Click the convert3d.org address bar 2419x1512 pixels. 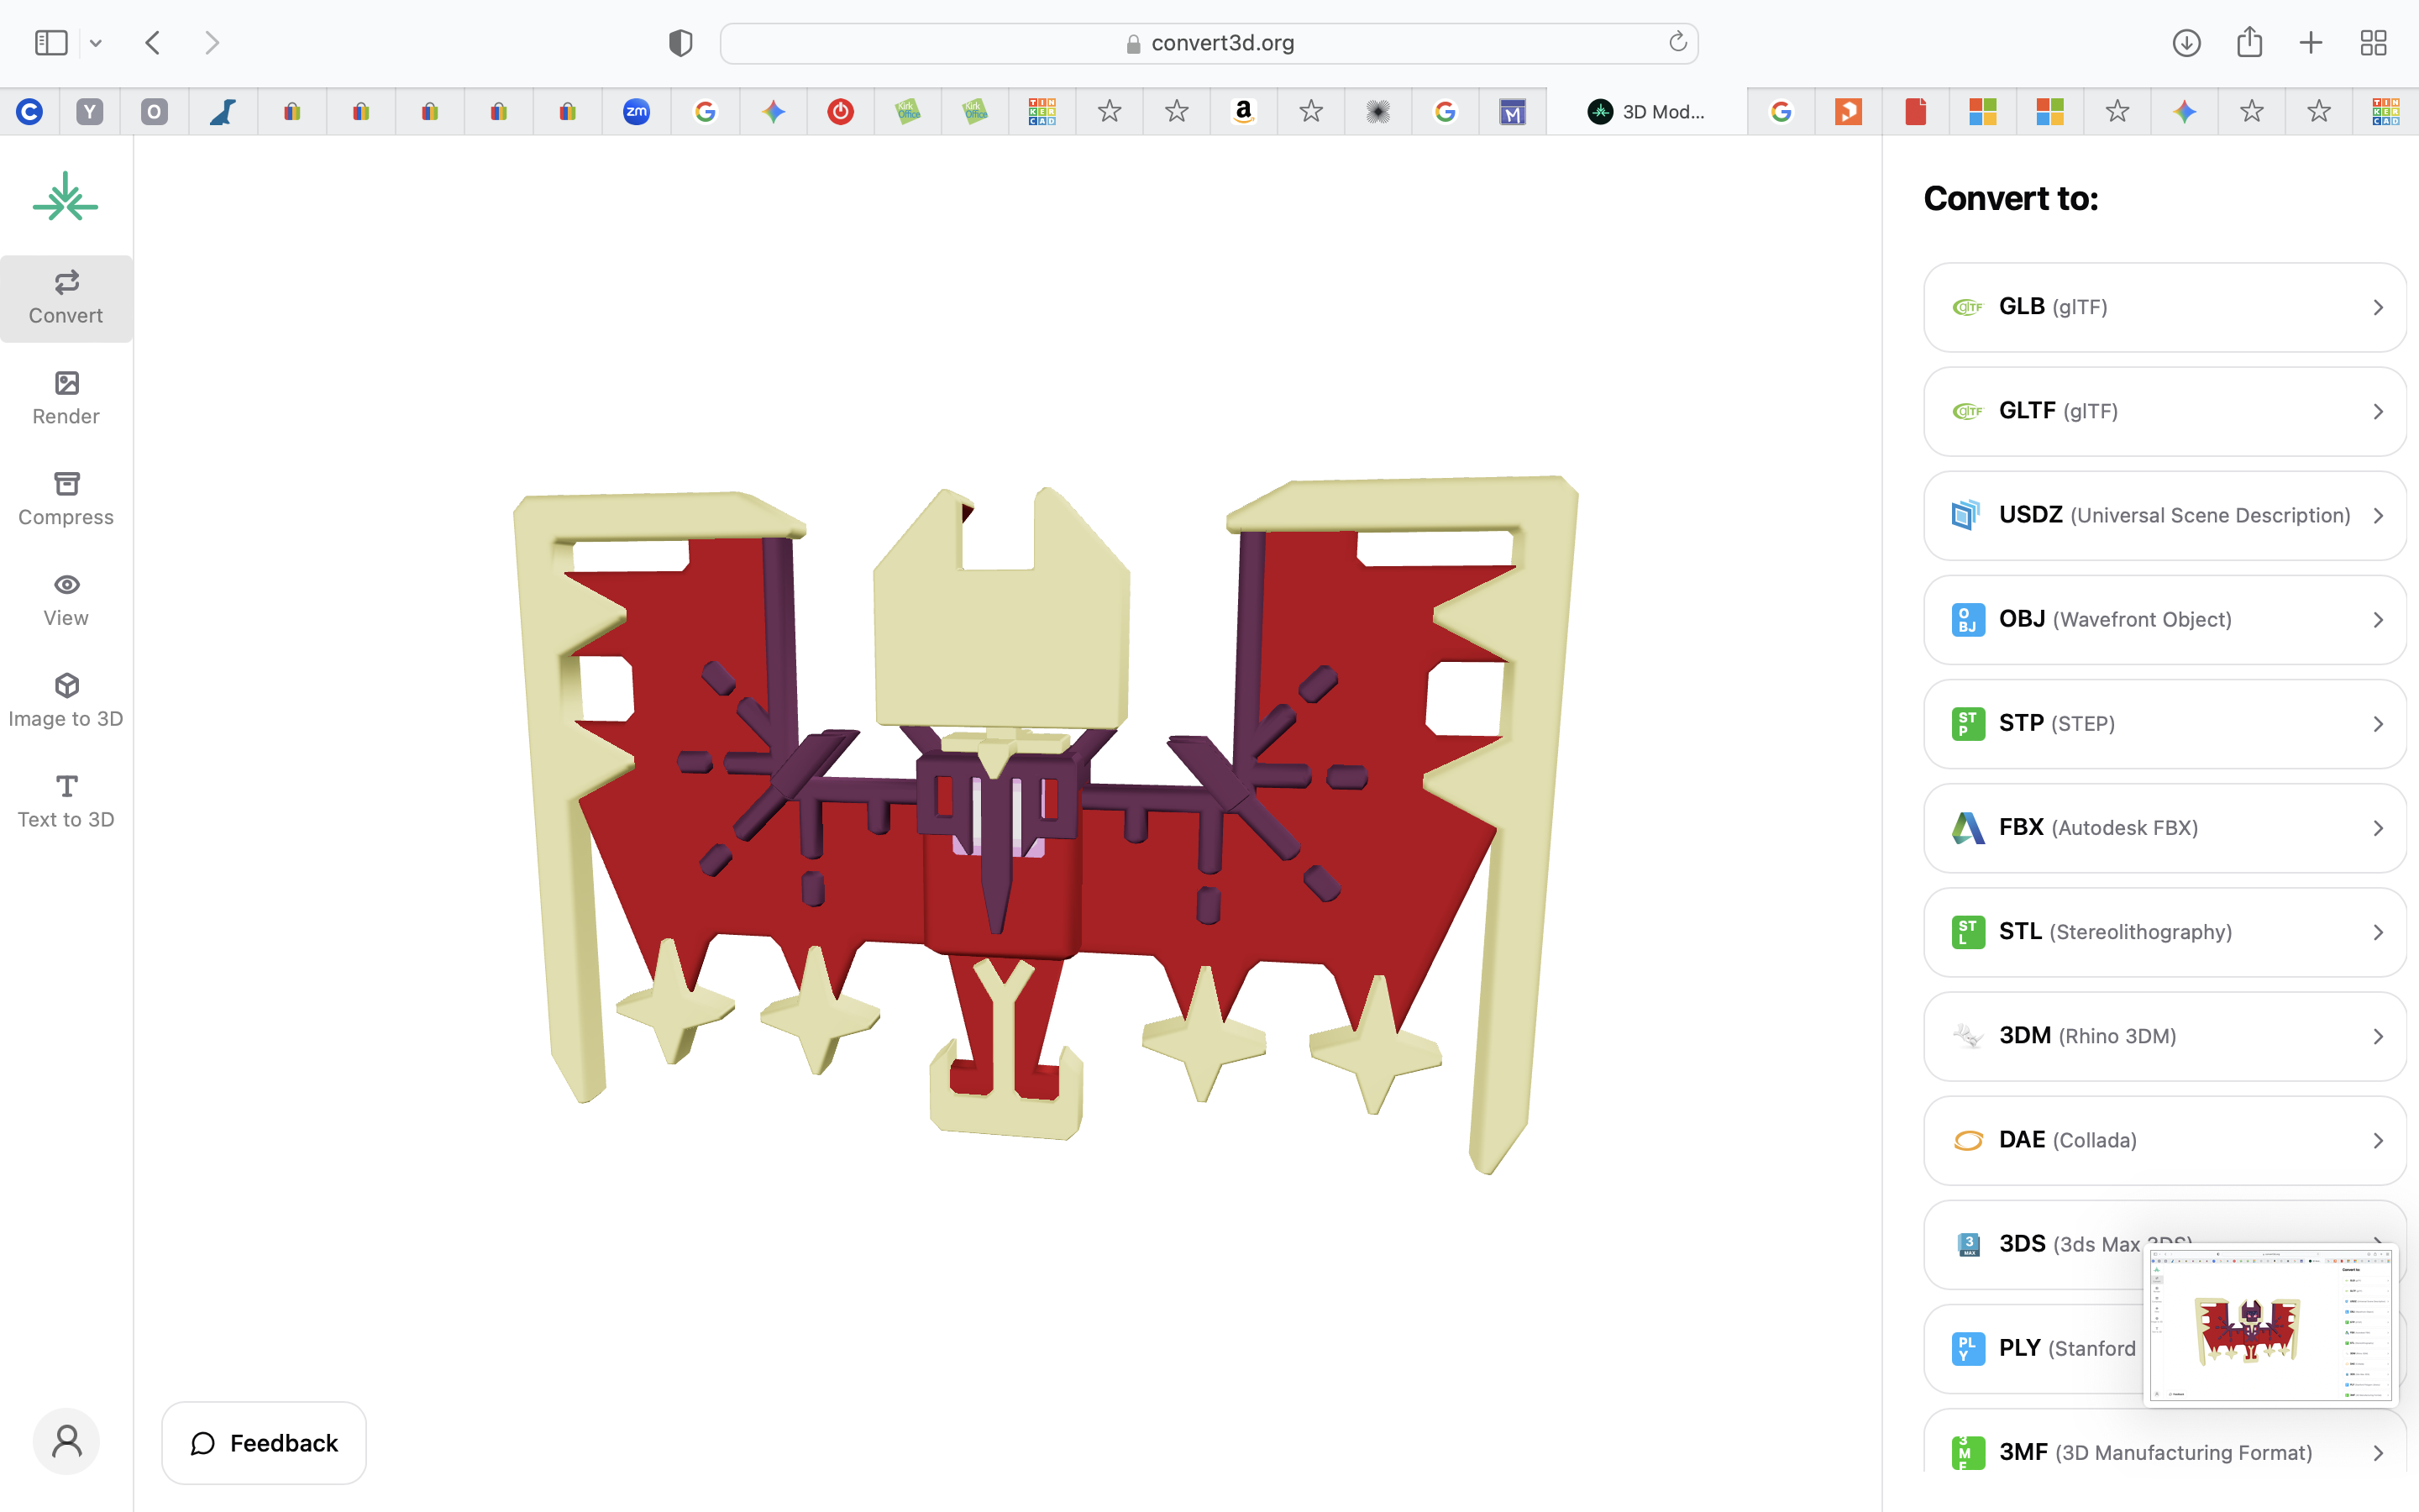[x=1209, y=43]
